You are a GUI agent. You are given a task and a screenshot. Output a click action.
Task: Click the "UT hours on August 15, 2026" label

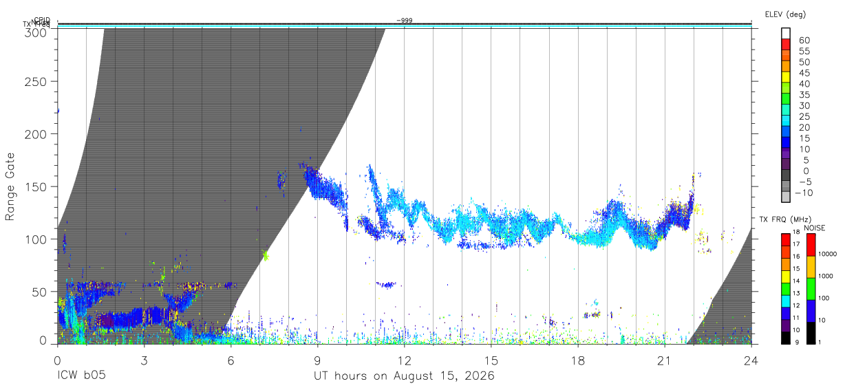(404, 376)
